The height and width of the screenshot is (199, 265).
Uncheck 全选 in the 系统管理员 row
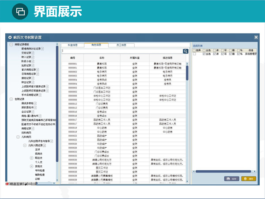click(204, 54)
